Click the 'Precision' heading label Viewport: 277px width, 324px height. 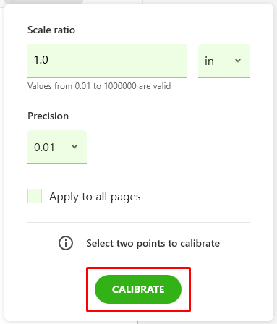point(48,116)
